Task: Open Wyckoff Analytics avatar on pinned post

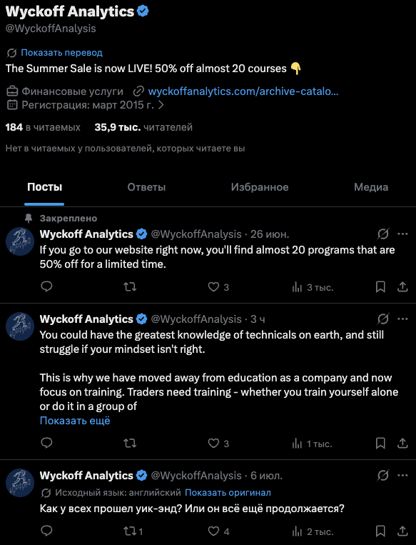Action: 20,241
